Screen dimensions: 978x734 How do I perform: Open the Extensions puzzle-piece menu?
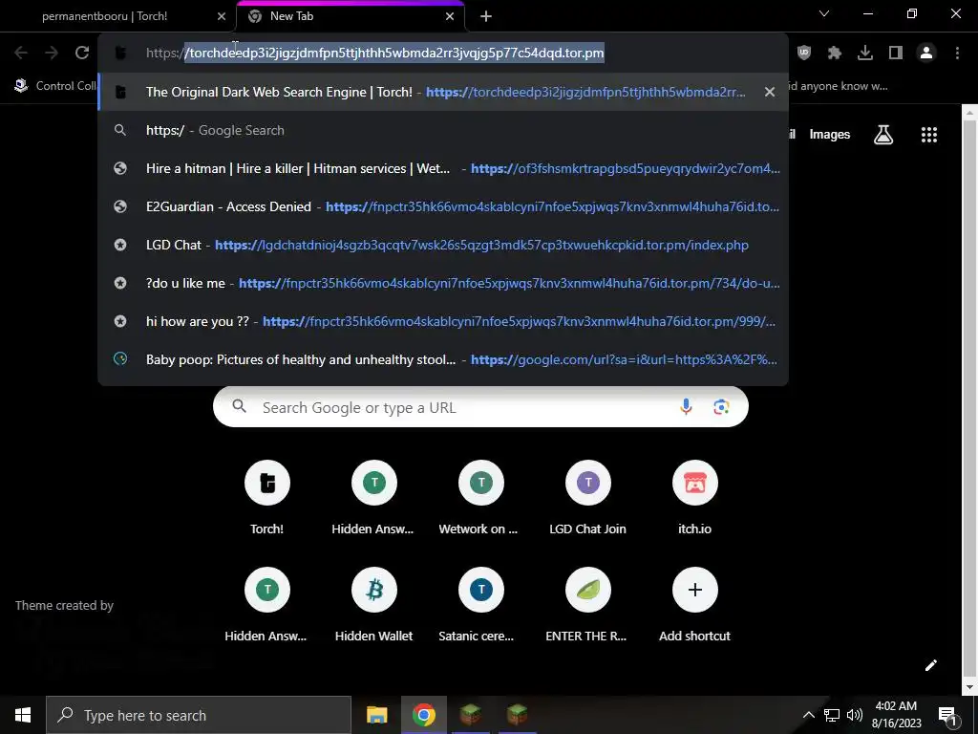coord(835,54)
